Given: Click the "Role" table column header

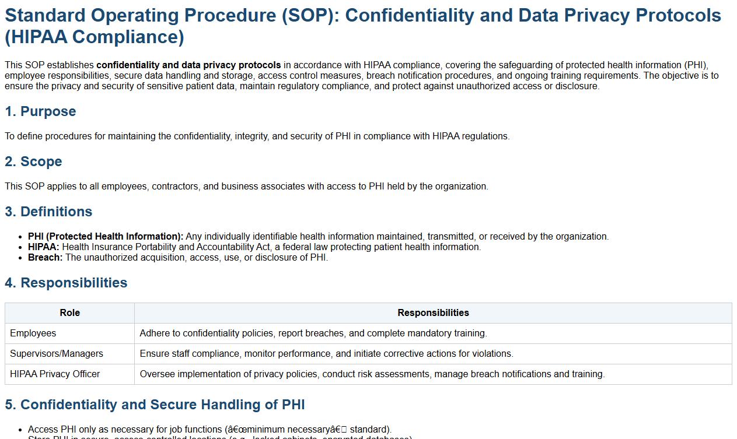Looking at the screenshot, I should (69, 313).
